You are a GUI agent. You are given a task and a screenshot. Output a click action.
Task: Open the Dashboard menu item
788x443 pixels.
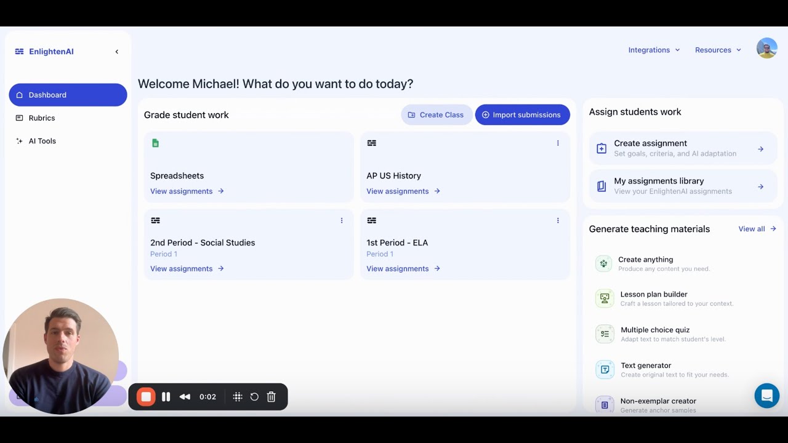[68, 95]
